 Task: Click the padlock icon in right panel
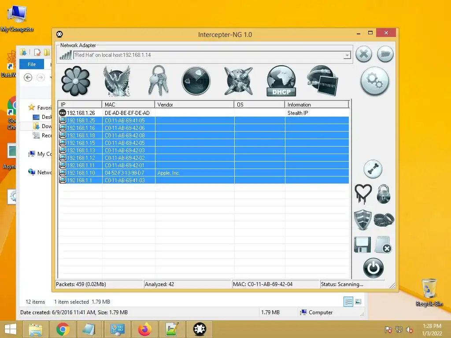(x=384, y=194)
